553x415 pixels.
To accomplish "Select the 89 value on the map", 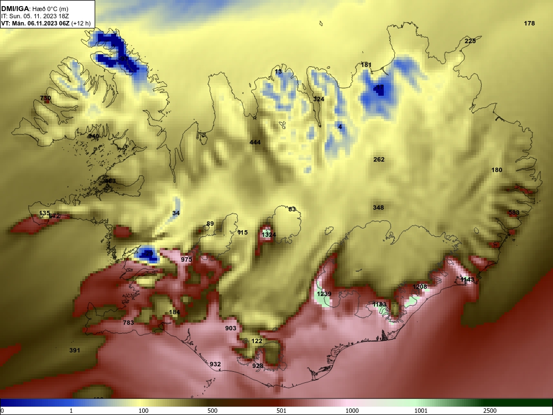I will [210, 224].
